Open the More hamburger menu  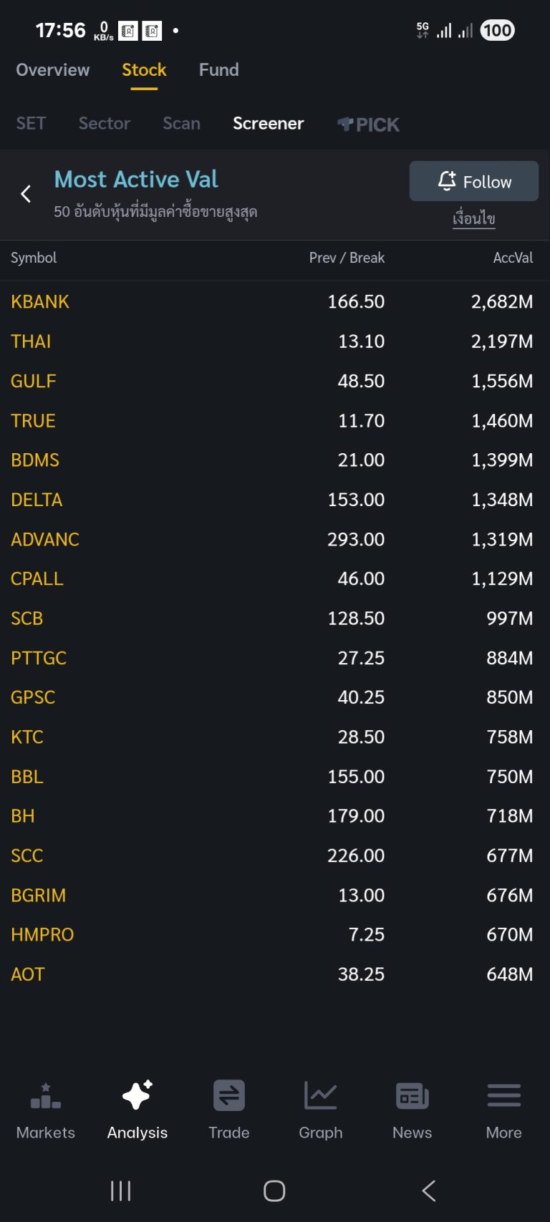[503, 1096]
